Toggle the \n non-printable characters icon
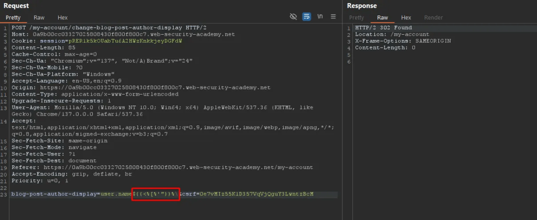This screenshot has height=220, width=537. coord(320,17)
